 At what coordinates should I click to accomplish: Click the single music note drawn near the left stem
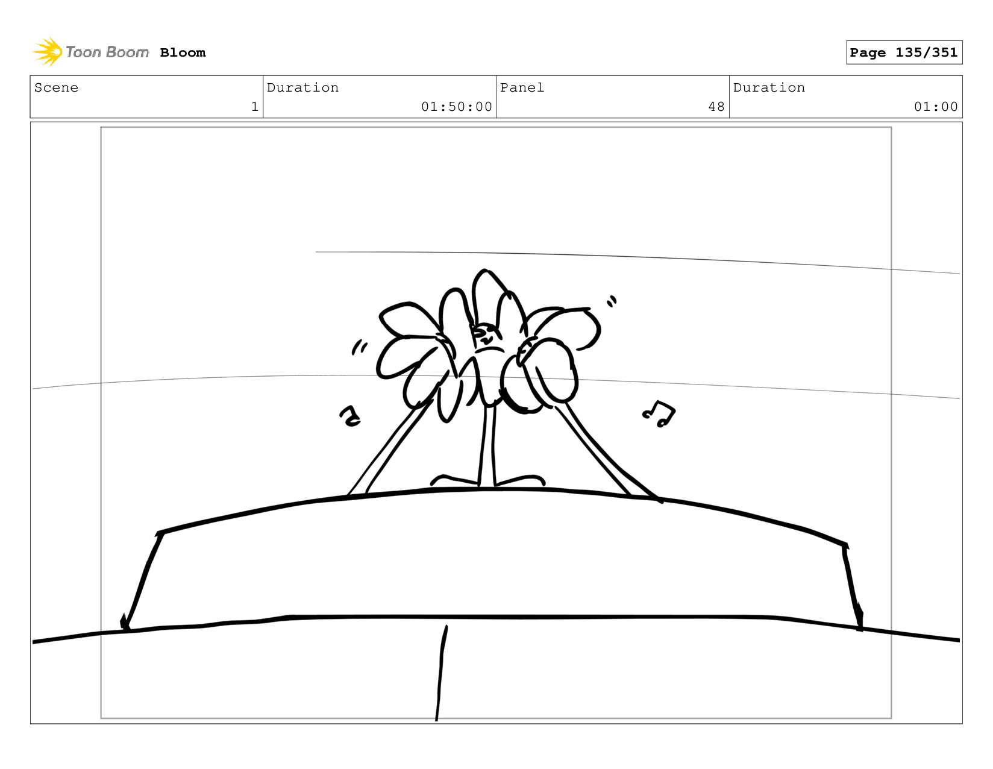350,416
